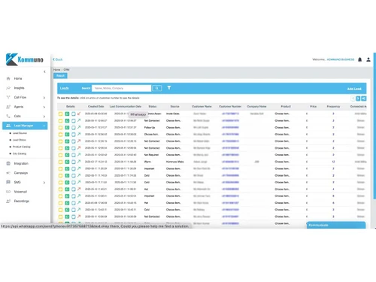The width and height of the screenshot is (376, 282).
Task: Open Product Catalog submenu item
Action: [x=21, y=147]
